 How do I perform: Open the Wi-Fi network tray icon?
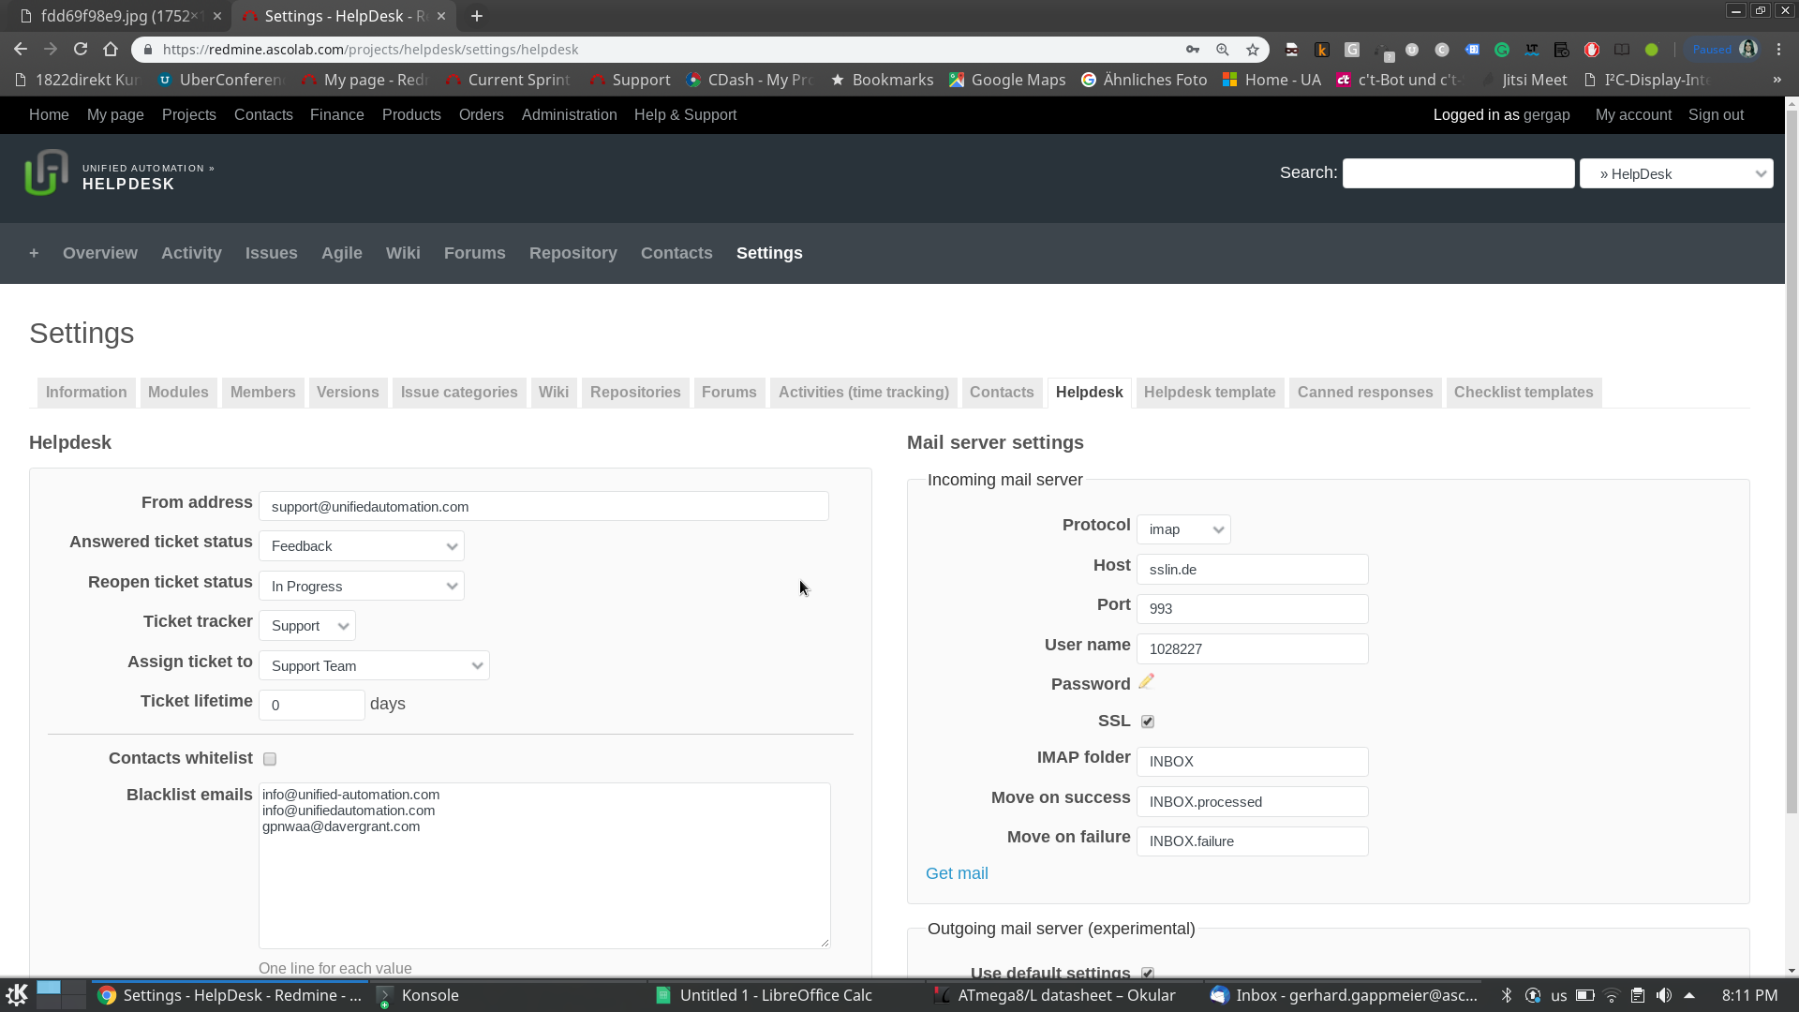coord(1612,995)
